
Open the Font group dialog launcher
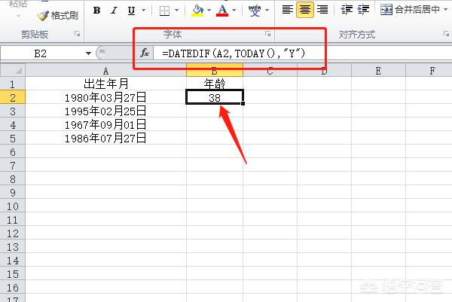[267, 35]
